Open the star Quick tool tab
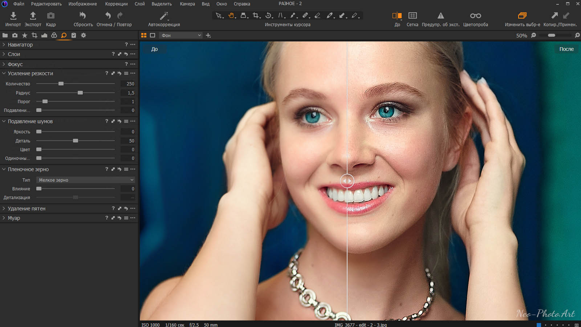Screen dimensions: 581x327 tap(25, 35)
